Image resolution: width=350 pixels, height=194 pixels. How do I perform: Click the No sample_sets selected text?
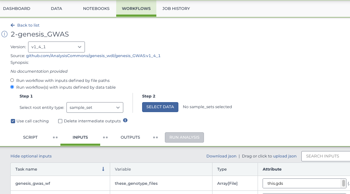208,107
